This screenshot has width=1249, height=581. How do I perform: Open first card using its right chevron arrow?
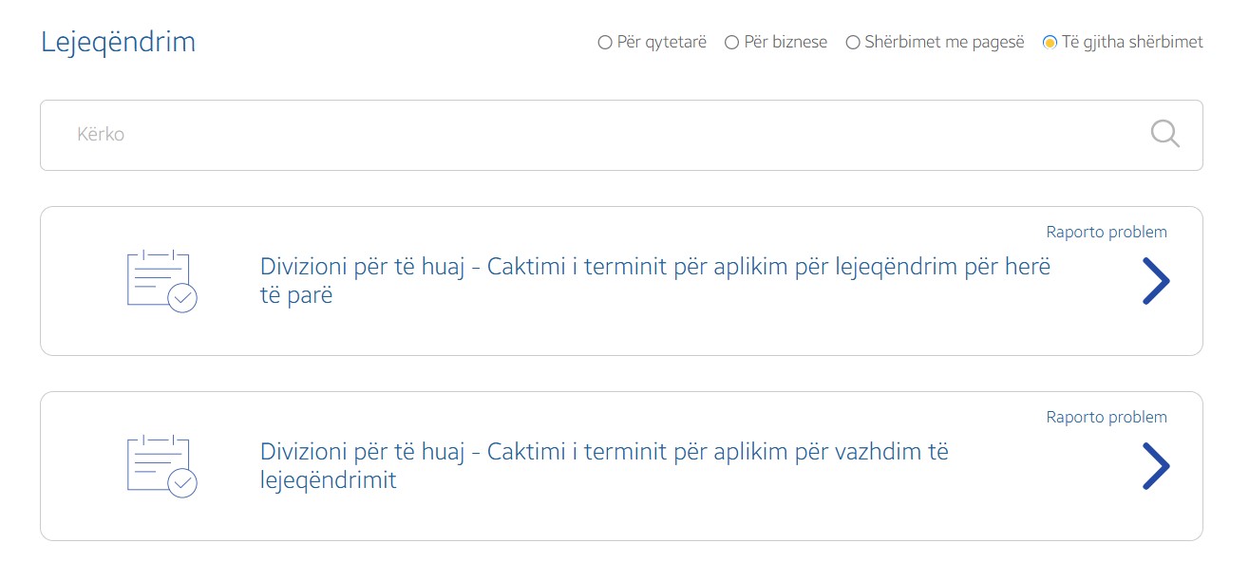pos(1155,281)
